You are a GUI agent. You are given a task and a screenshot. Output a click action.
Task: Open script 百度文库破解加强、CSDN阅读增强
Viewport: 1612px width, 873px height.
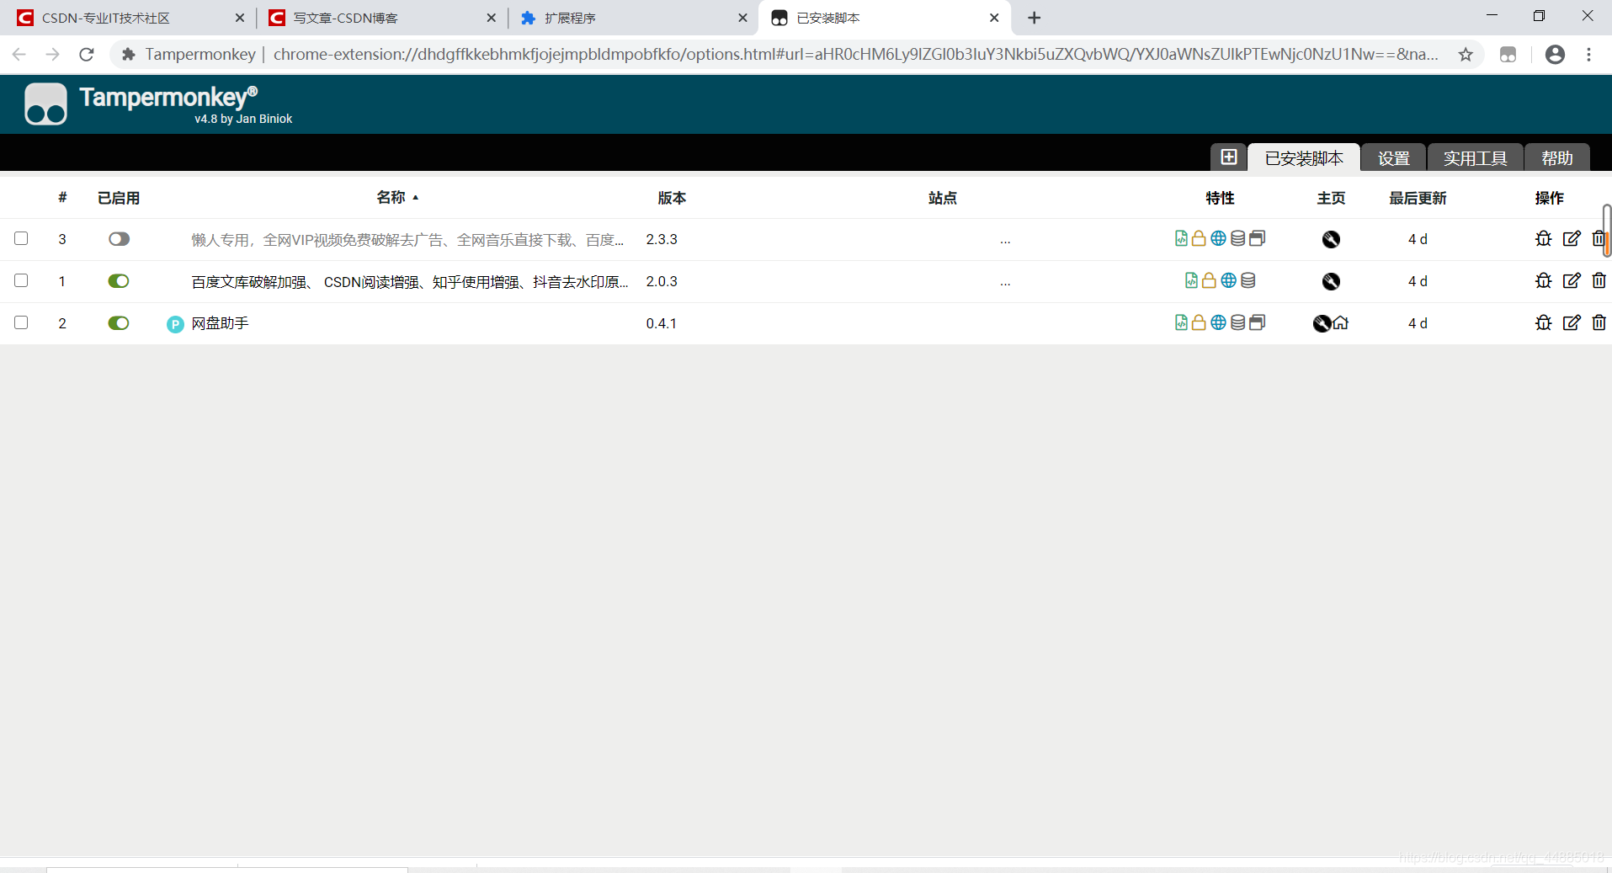click(409, 282)
